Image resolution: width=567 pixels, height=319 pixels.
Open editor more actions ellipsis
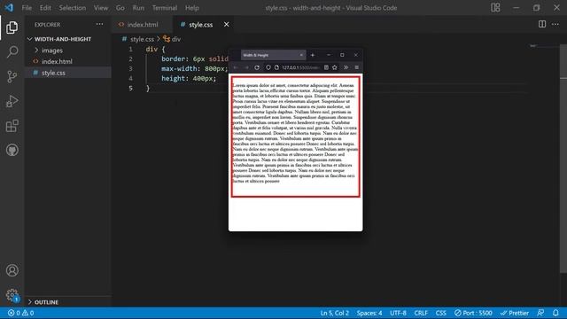pos(555,24)
